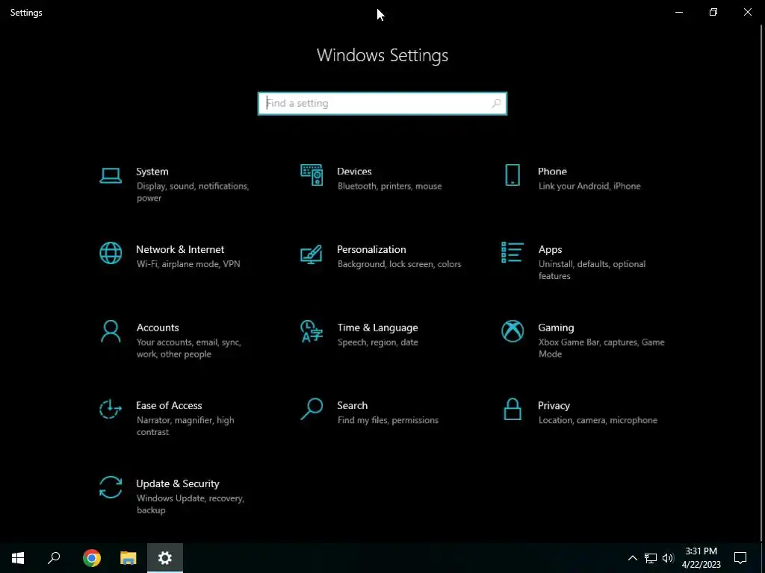The height and width of the screenshot is (573, 765).
Task: Open the Time & Language icon
Action: pos(312,331)
